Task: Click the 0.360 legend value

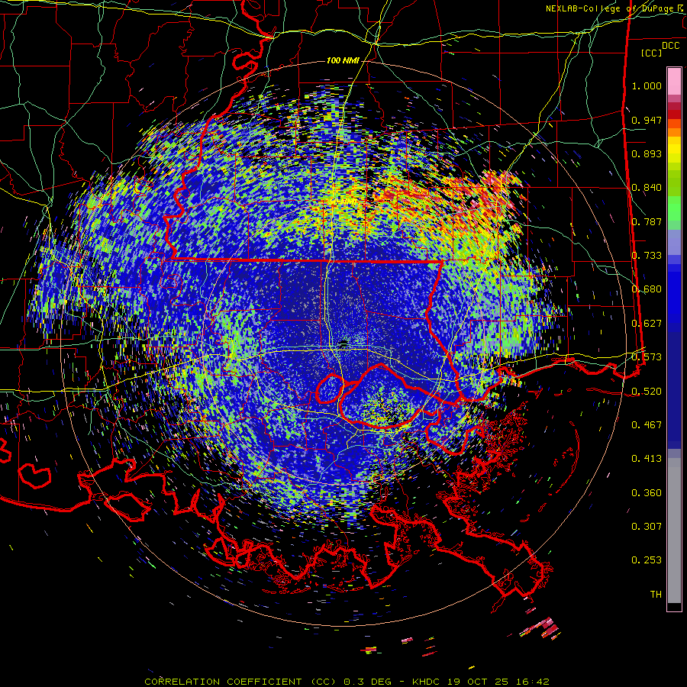Action: click(x=647, y=493)
